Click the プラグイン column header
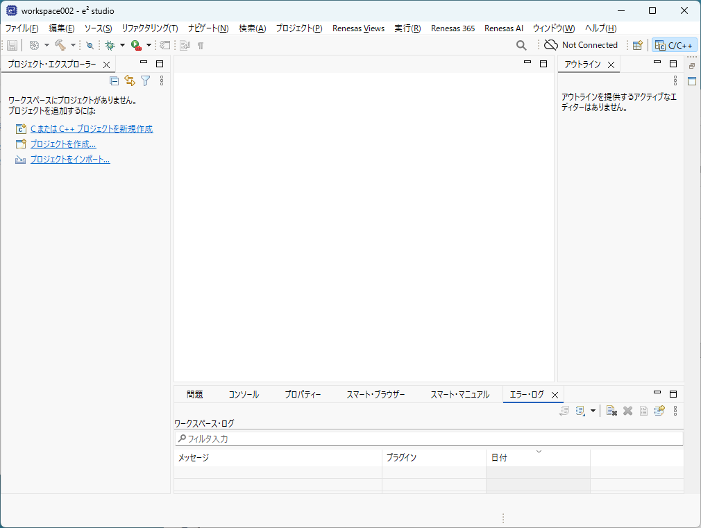 434,457
